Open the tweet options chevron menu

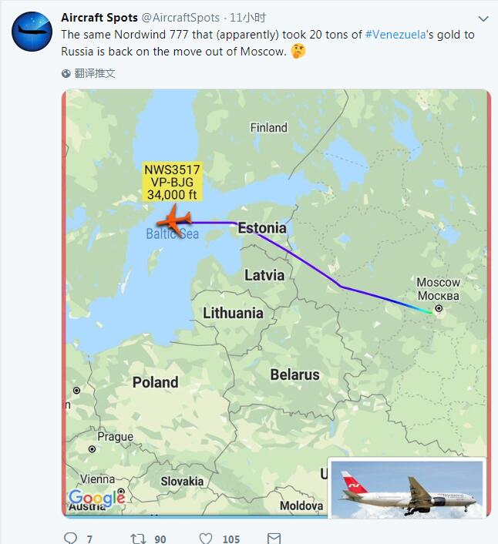483,18
